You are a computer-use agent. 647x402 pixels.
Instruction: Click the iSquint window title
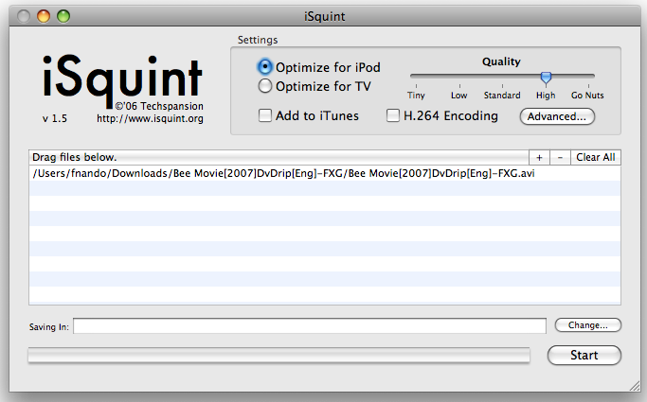(324, 16)
